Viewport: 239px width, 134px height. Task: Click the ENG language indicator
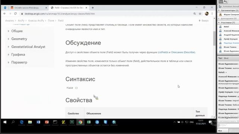click(x=192, y=122)
